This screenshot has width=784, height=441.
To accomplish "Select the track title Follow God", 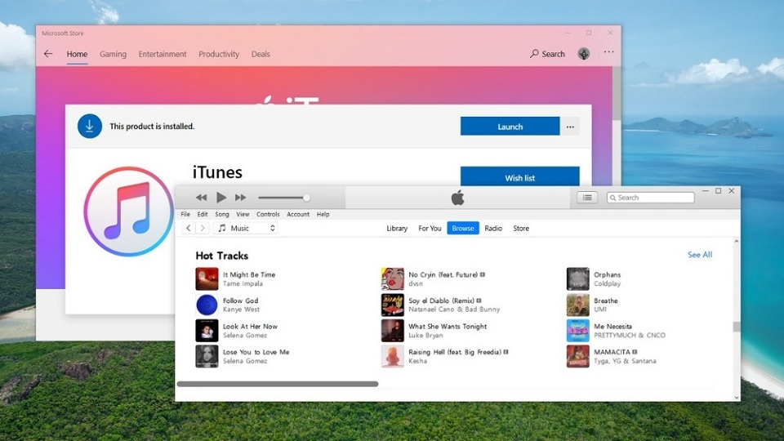I will tap(240, 301).
